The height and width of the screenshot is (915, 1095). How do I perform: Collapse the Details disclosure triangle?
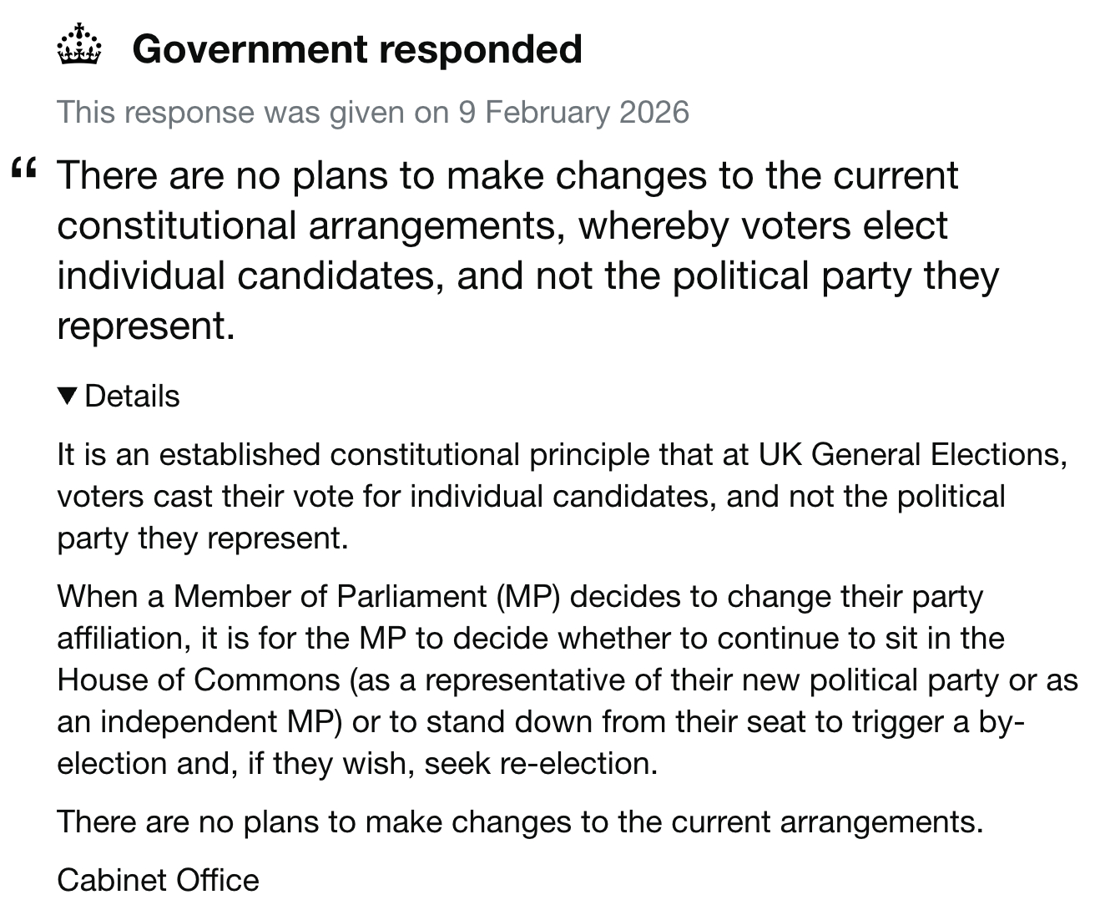point(68,396)
